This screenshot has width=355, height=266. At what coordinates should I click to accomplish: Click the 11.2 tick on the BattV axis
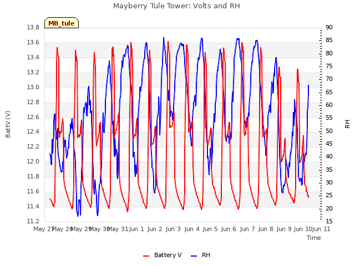pos(33,221)
